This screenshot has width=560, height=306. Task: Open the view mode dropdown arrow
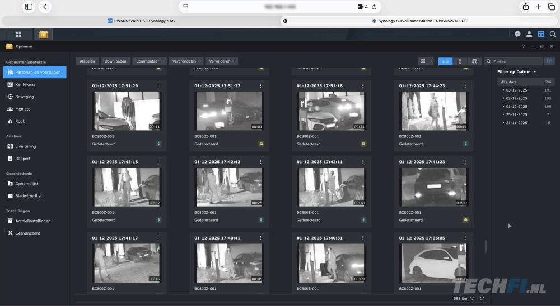pos(431,61)
